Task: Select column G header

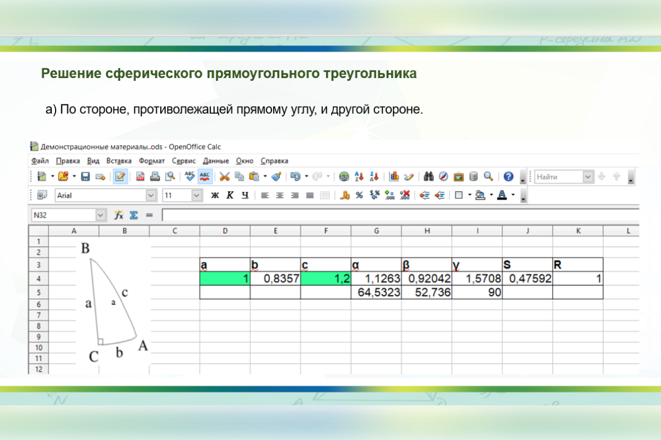Action: click(x=376, y=231)
